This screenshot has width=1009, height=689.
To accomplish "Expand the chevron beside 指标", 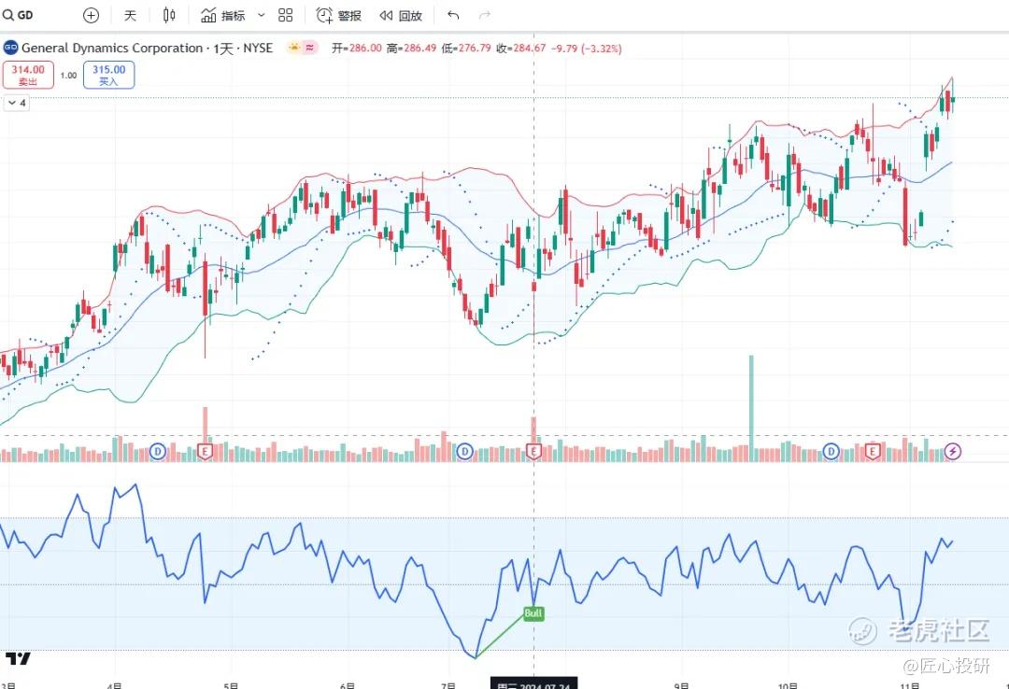I will point(261,16).
